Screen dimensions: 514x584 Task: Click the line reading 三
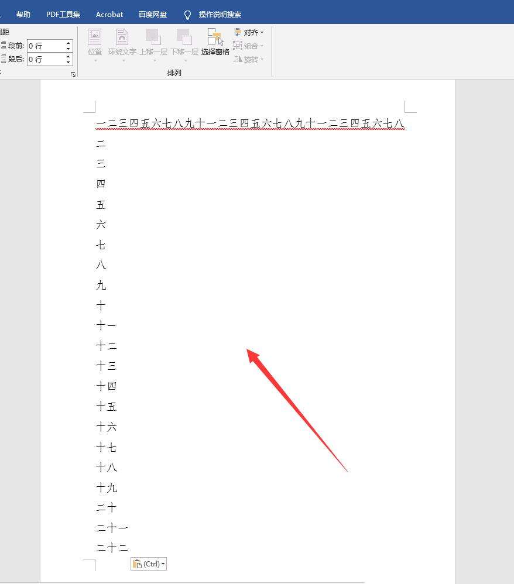pyautogui.click(x=101, y=164)
